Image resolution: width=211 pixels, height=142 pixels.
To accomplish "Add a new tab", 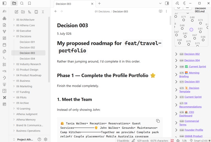I will (x=99, y=3).
